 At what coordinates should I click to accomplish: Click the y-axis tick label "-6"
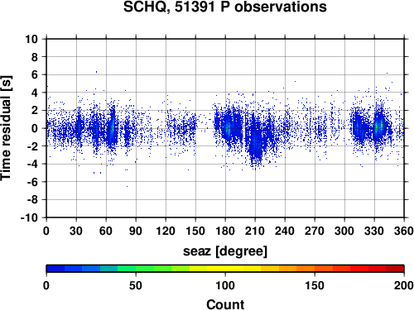(32, 182)
